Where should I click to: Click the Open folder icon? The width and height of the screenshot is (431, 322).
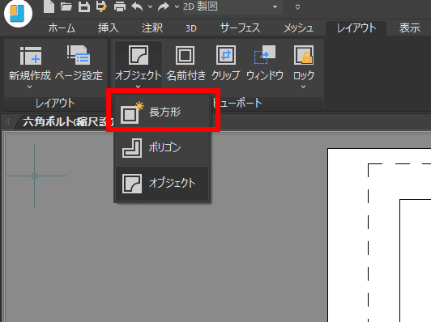pyautogui.click(x=66, y=6)
